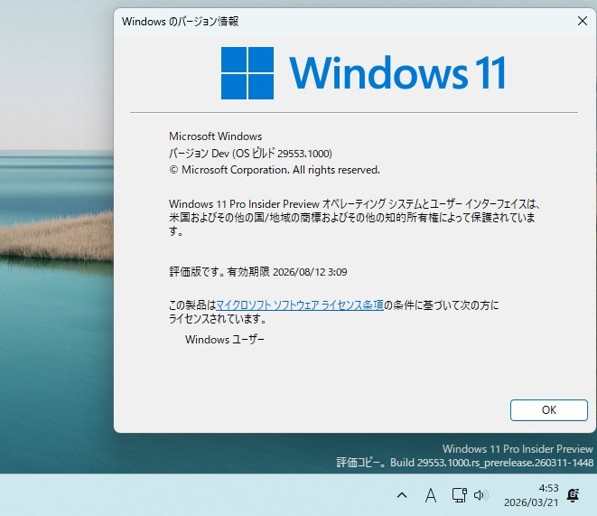This screenshot has width=597, height=516.
Task: Open volume speaker icon in taskbar
Action: coord(480,495)
